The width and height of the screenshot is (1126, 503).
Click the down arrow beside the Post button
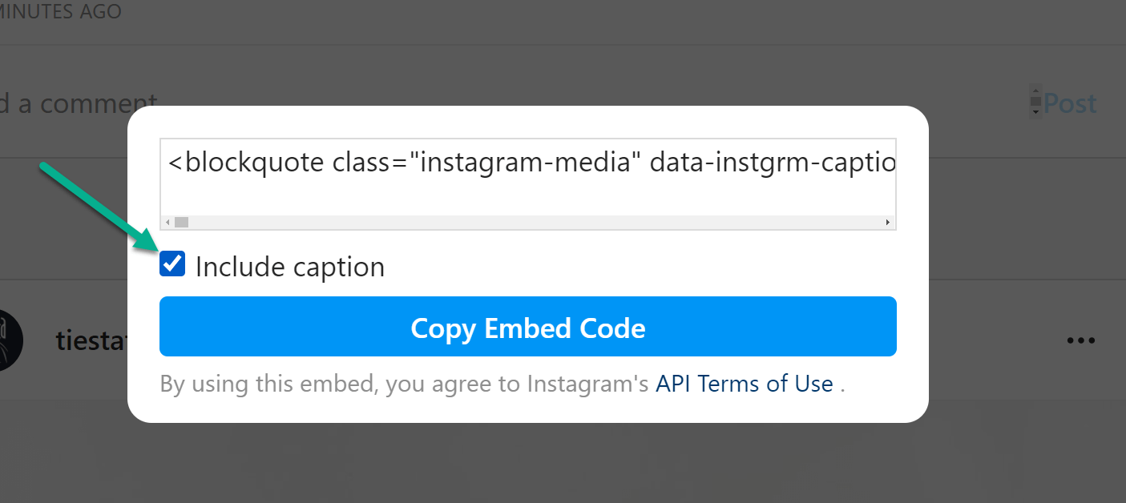coord(1036,111)
